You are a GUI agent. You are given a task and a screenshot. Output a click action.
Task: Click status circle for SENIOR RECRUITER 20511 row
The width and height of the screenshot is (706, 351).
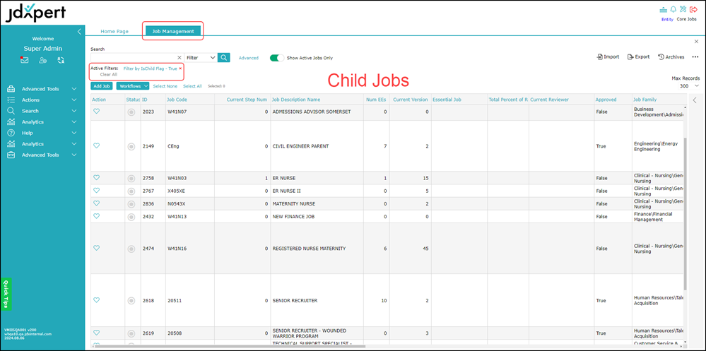131,300
